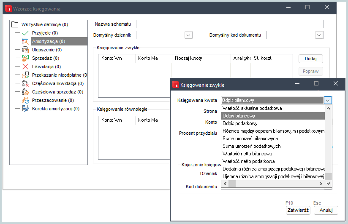Click the Przekazanie nieodpłatne icon
348x224 pixels.
[25, 75]
